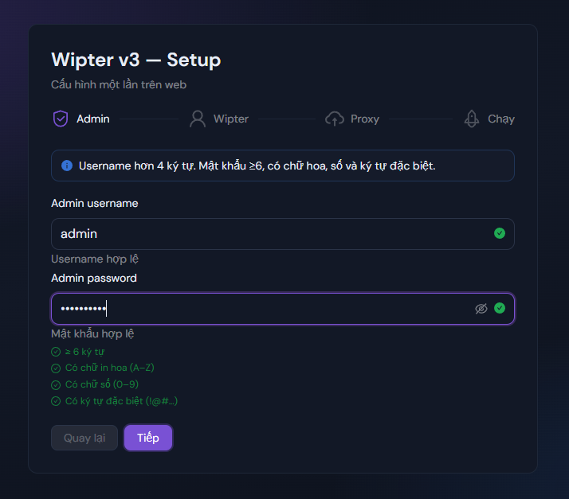Click the Admin shield icon

coord(61,119)
